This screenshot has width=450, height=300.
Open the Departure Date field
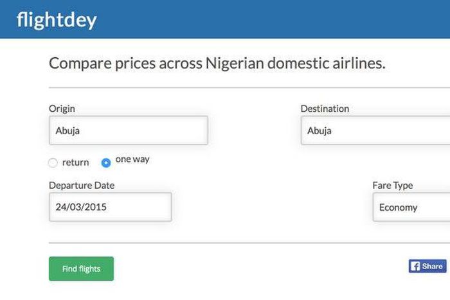click(x=110, y=207)
